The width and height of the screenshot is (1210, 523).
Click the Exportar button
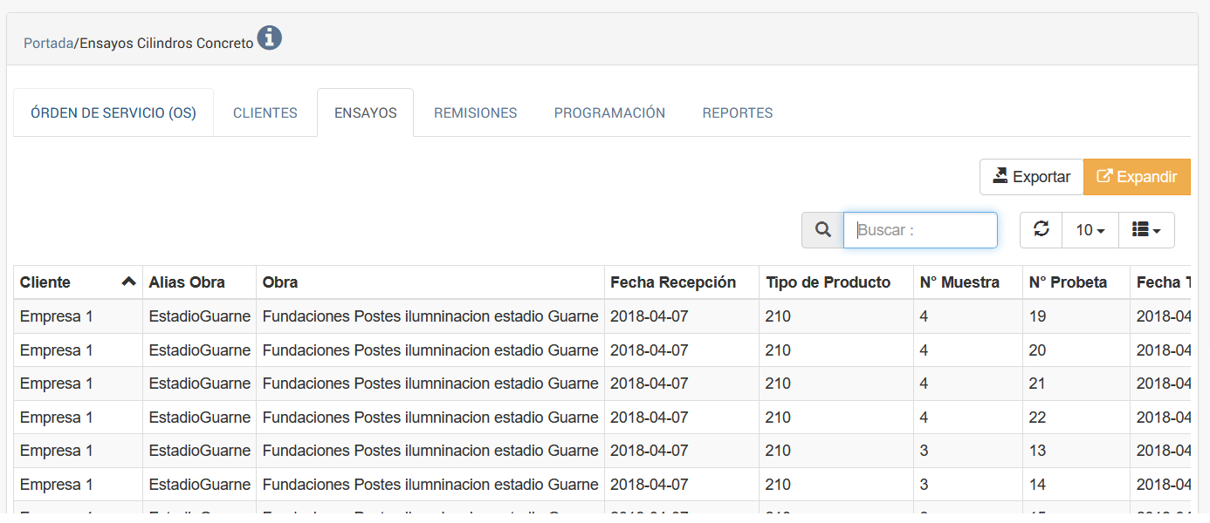[1031, 177]
